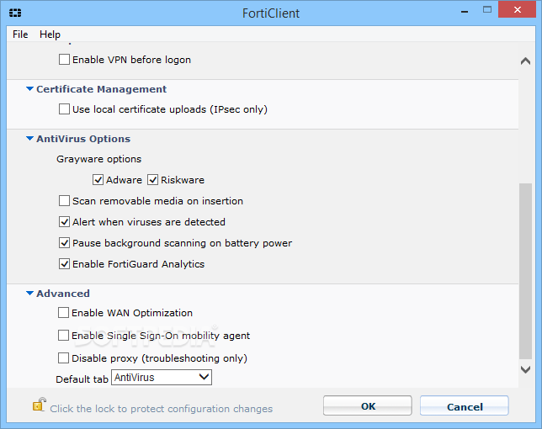Viewport: 542px width, 429px height.
Task: Toggle Pause background scanning on battery power
Action: tap(64, 243)
